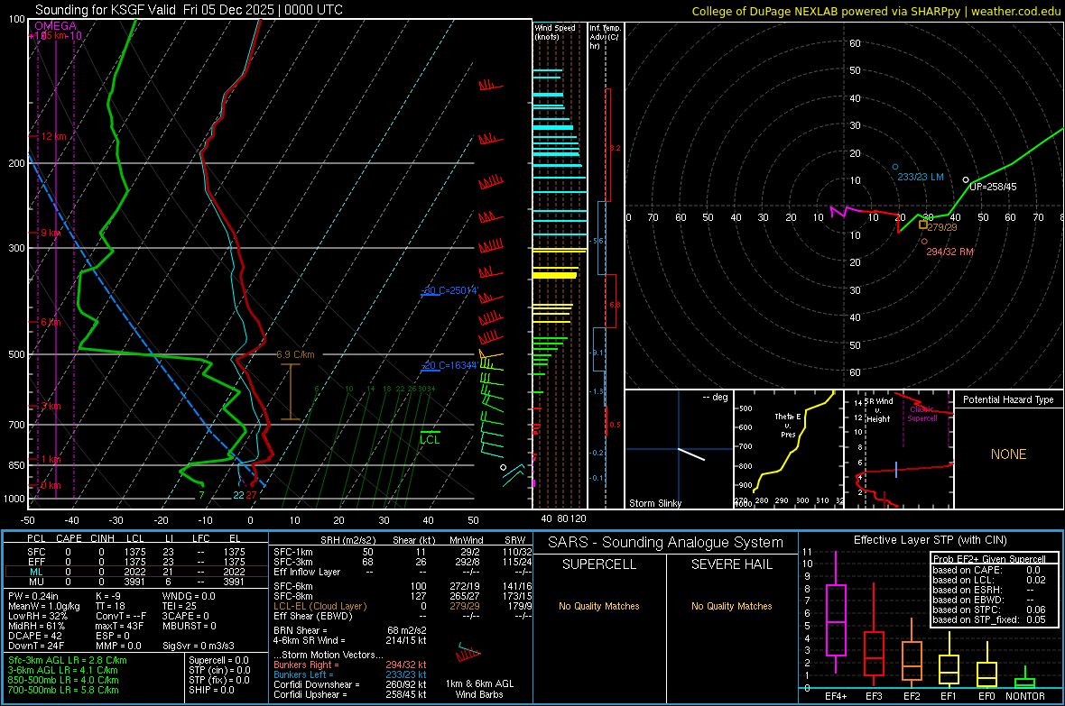Click the Inf. Temp. Adv. panel header
The width and height of the screenshot is (1065, 706).
coord(605,37)
